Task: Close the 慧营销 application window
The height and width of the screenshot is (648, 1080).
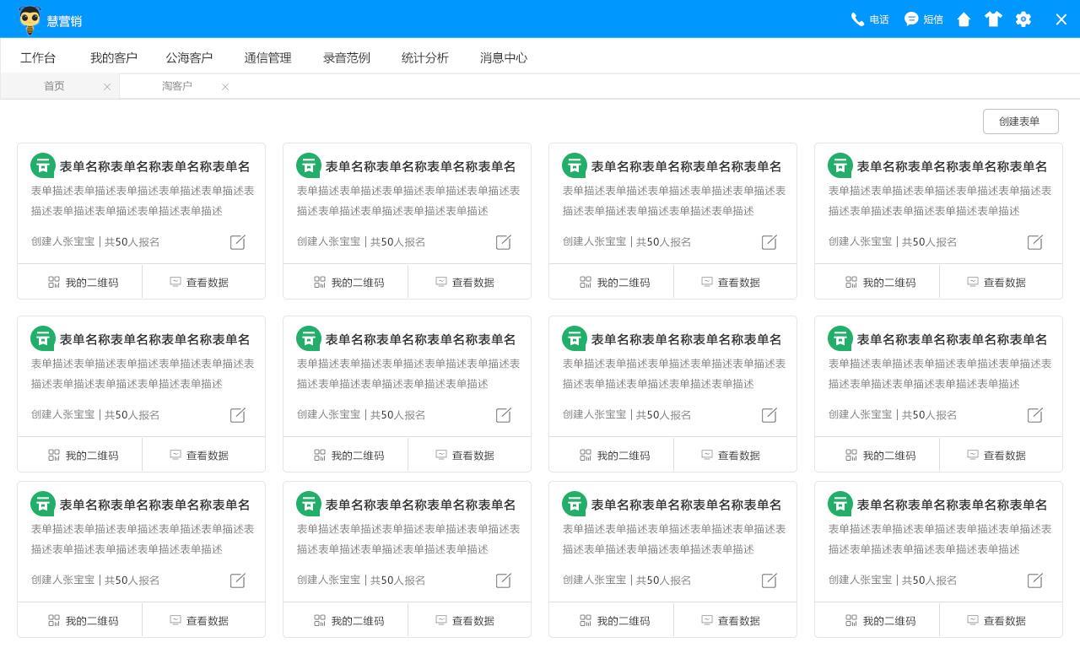Action: [x=1061, y=19]
